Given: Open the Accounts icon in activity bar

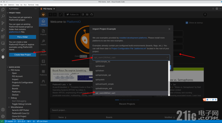Looking at the screenshot, I should pyautogui.click(x=3, y=110).
